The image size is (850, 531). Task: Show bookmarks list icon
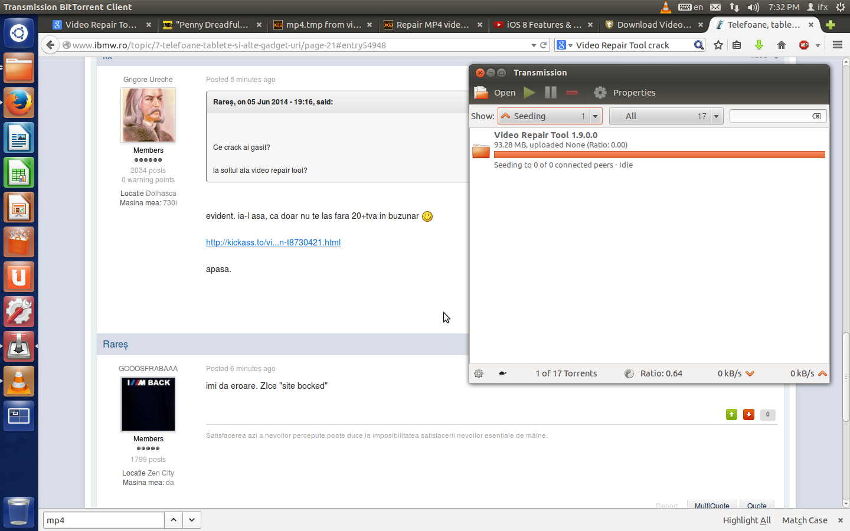click(x=737, y=45)
